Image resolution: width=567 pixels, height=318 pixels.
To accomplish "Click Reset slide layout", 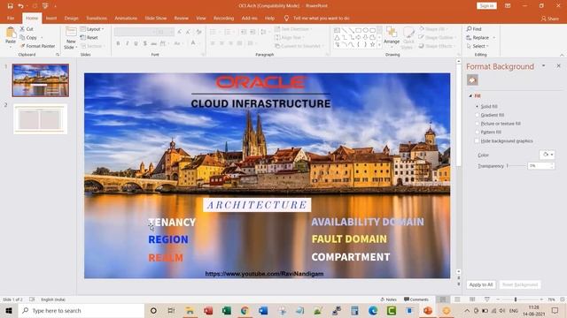I will click(x=89, y=37).
